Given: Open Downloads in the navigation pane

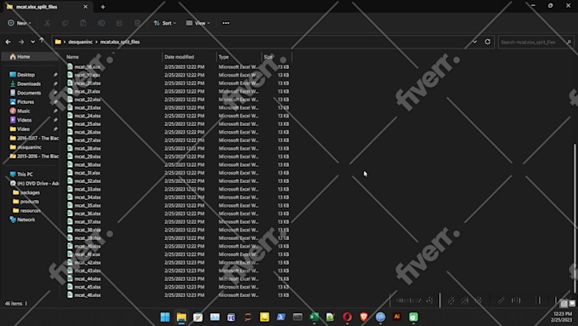Looking at the screenshot, I should (x=29, y=83).
